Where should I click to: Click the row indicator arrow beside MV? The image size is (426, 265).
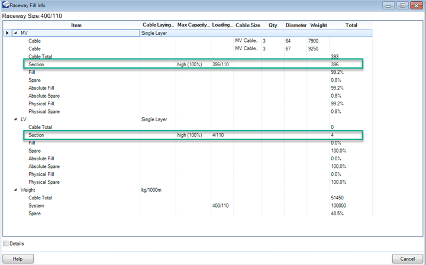(x=7, y=33)
